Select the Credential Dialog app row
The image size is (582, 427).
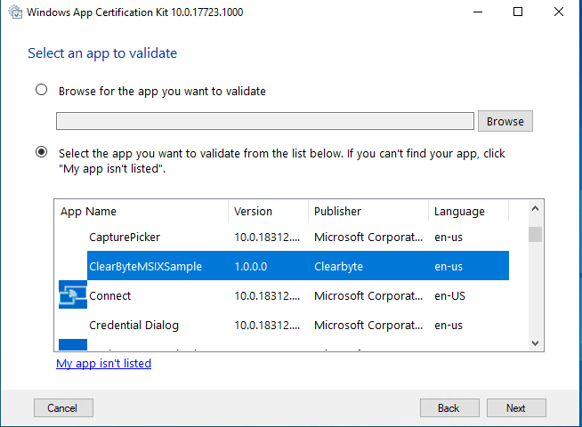[x=284, y=325]
